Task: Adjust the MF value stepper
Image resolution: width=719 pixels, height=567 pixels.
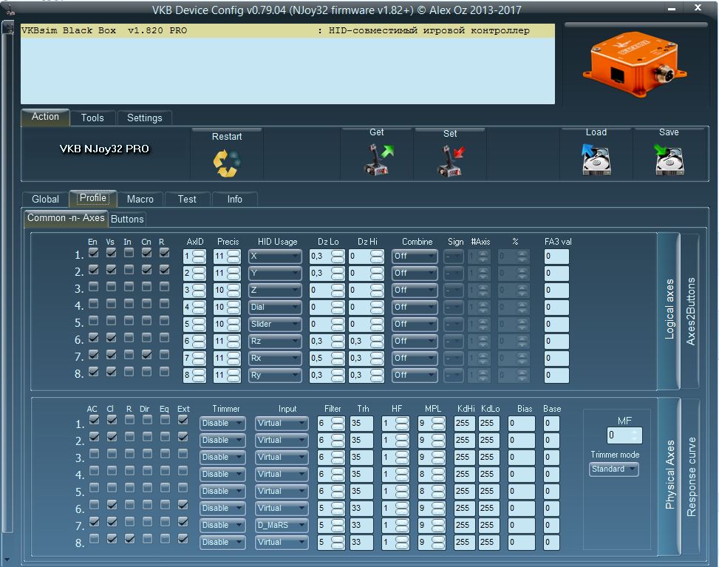Action: click(x=635, y=435)
